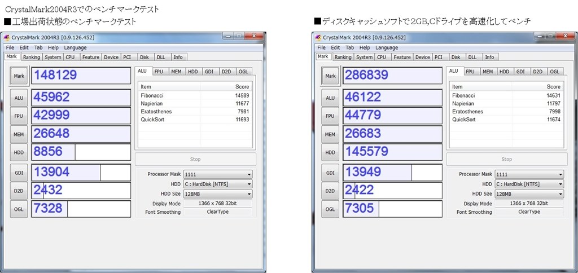Screen dimensions: 578x273
Task: Select OGL results tab in left window
Action: tap(243, 72)
